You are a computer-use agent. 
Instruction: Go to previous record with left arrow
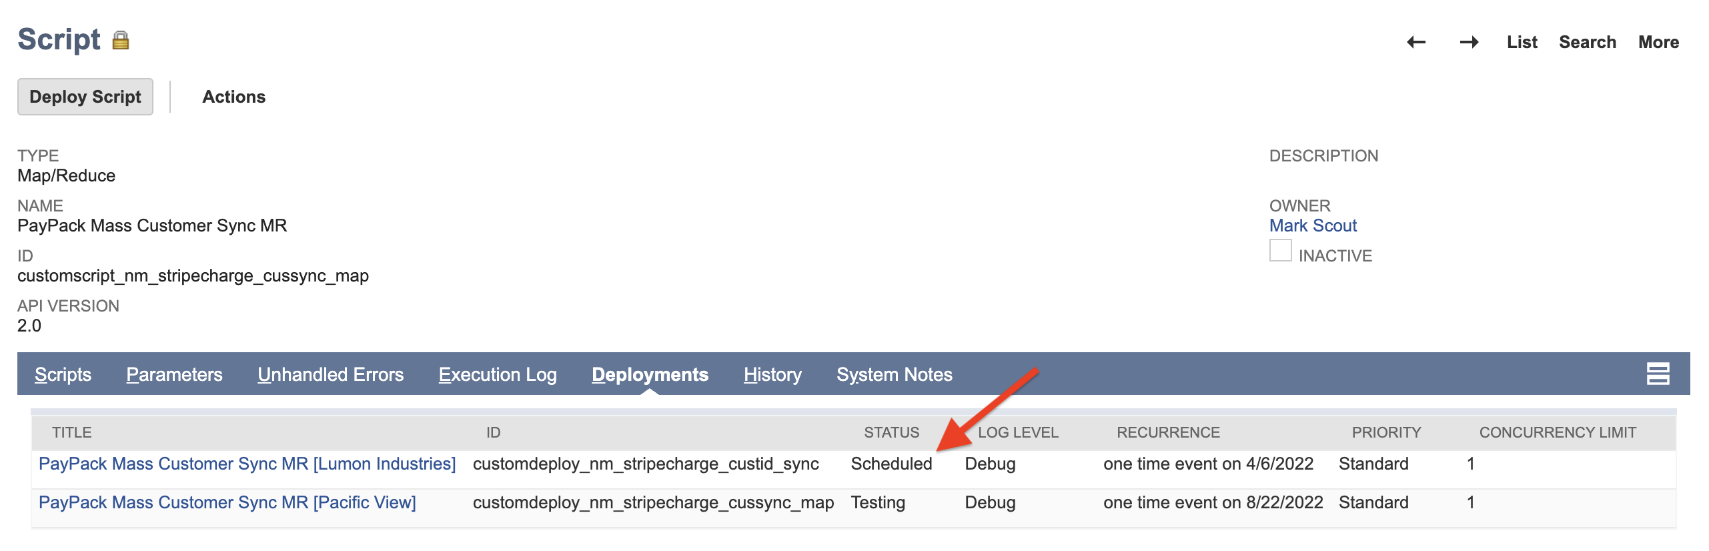tap(1416, 43)
